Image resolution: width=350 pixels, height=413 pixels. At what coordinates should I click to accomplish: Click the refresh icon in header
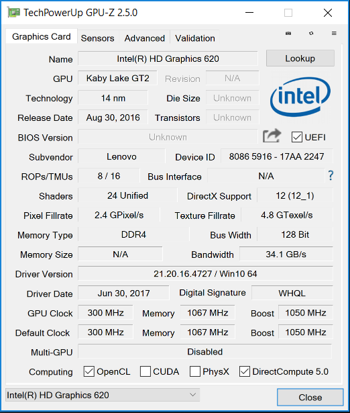[x=311, y=34]
